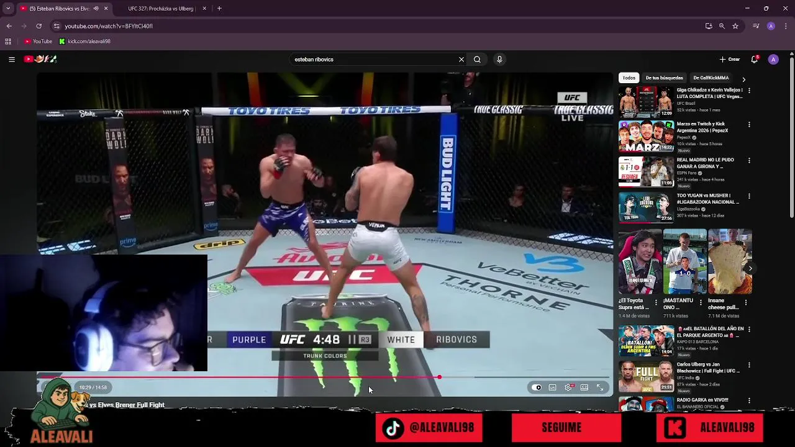The width and height of the screenshot is (795, 447).
Task: Reload the current page
Action: [x=39, y=26]
